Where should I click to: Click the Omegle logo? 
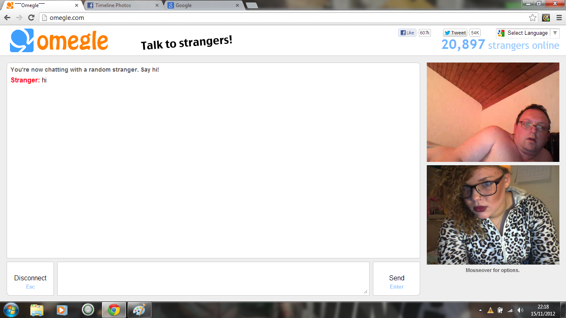click(x=59, y=40)
